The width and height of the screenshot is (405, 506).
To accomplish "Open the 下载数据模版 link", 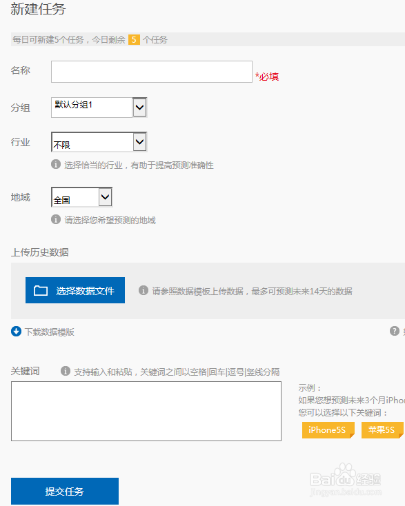I will pos(50,332).
